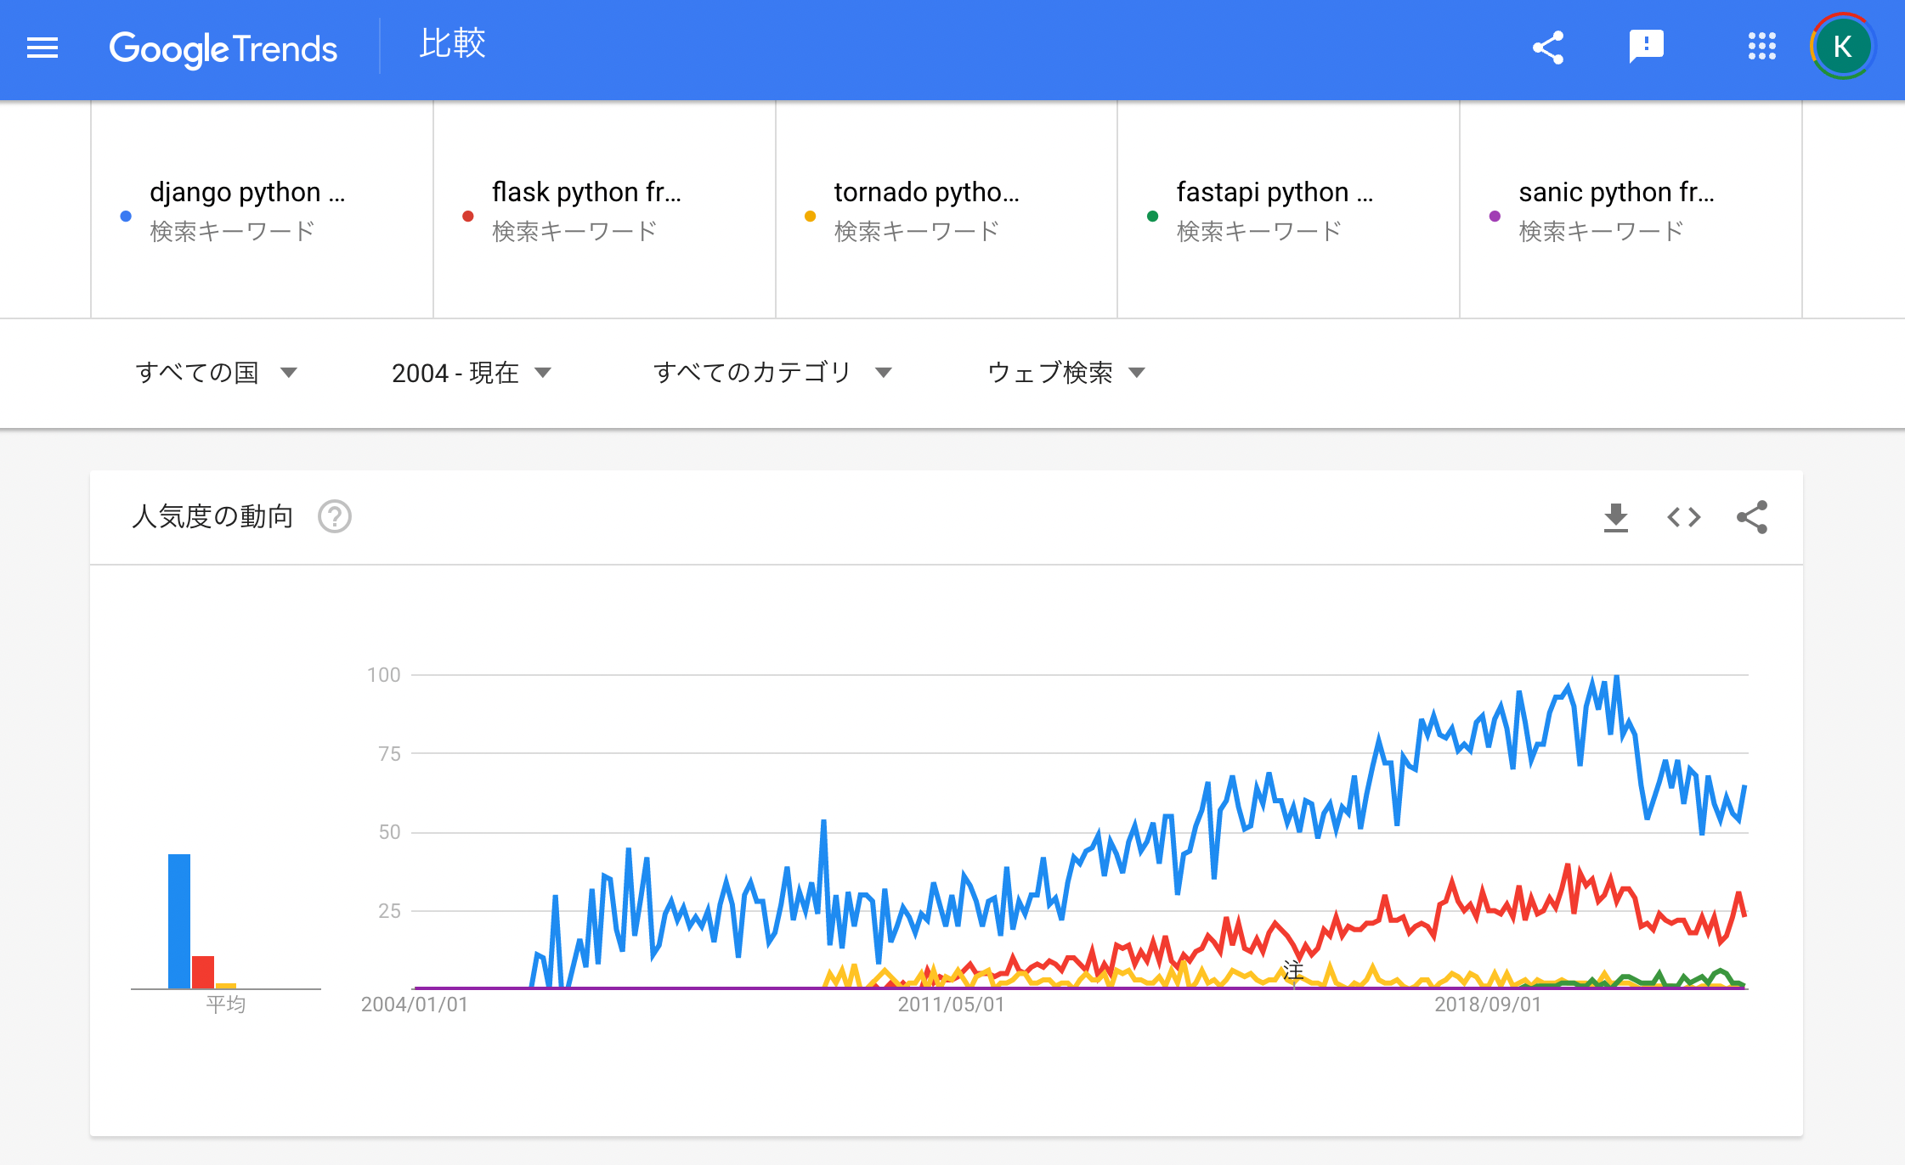Image resolution: width=1905 pixels, height=1165 pixels.
Task: Open the navigation hamburger menu
Action: 41,48
